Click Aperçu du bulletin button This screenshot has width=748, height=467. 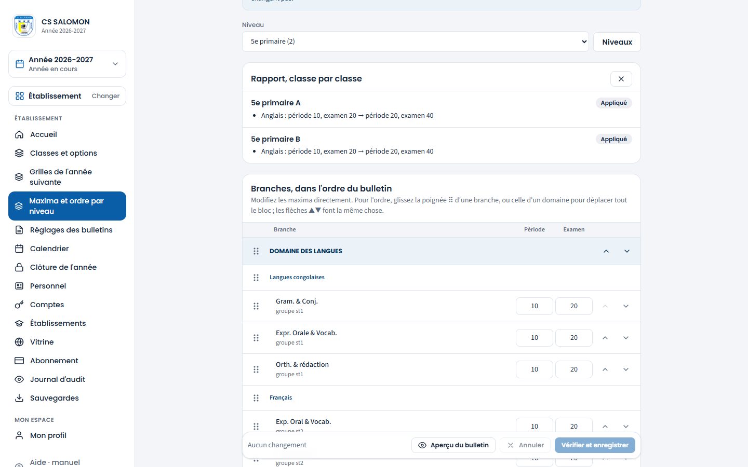(453, 445)
